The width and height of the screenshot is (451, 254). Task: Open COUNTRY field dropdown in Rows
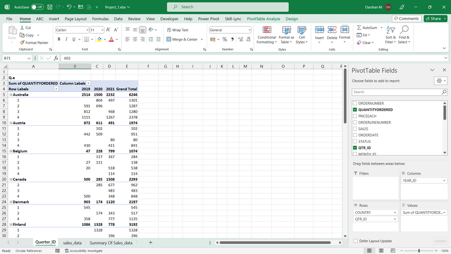(x=395, y=212)
